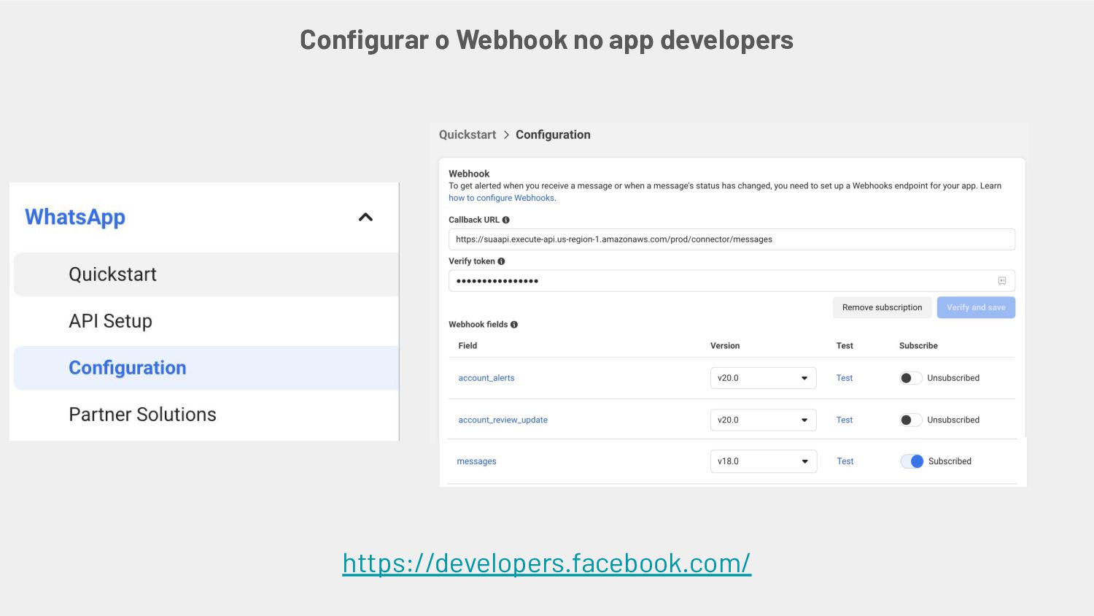Open version dropdown for account_alerts

click(763, 378)
